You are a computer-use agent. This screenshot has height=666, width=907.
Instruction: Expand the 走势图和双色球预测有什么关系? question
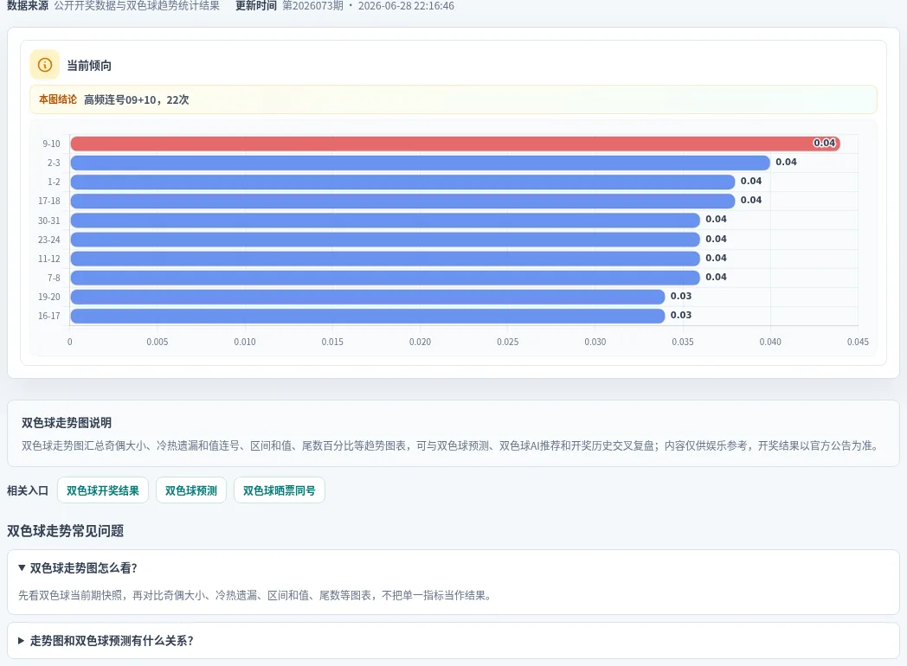[x=453, y=640]
